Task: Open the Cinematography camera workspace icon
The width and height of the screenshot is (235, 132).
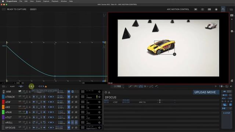Action: pos(202,9)
